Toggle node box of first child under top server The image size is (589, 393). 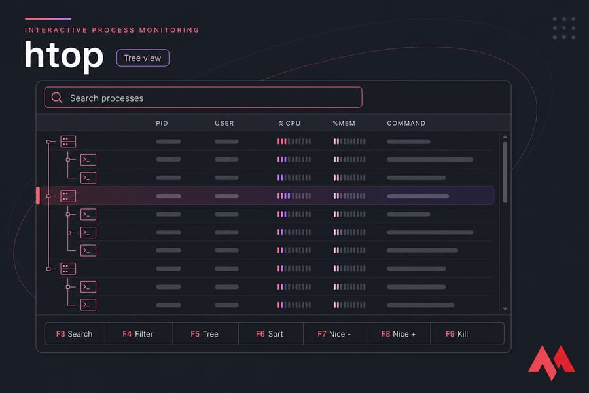(68, 160)
